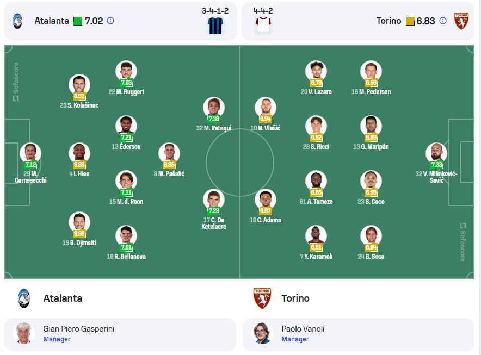Screen dimensions: 481x355
Task: Open Paolo Vanoli manager card
Action: (358, 334)
